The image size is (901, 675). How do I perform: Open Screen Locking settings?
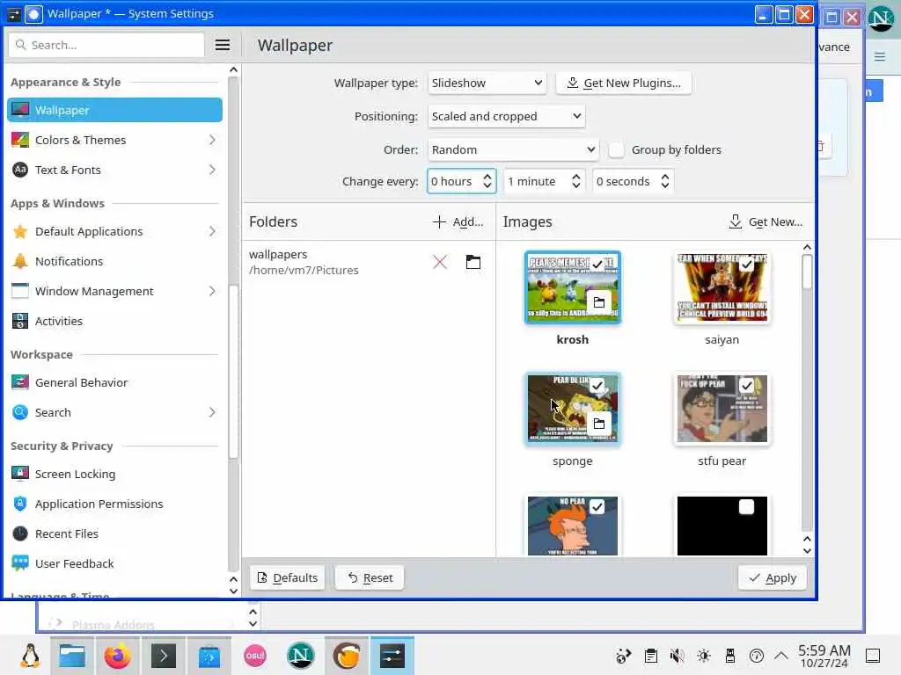[115, 474]
